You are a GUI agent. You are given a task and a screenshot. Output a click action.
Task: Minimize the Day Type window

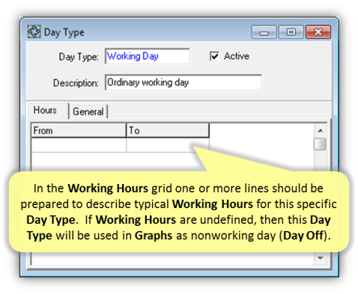[x=264, y=32]
